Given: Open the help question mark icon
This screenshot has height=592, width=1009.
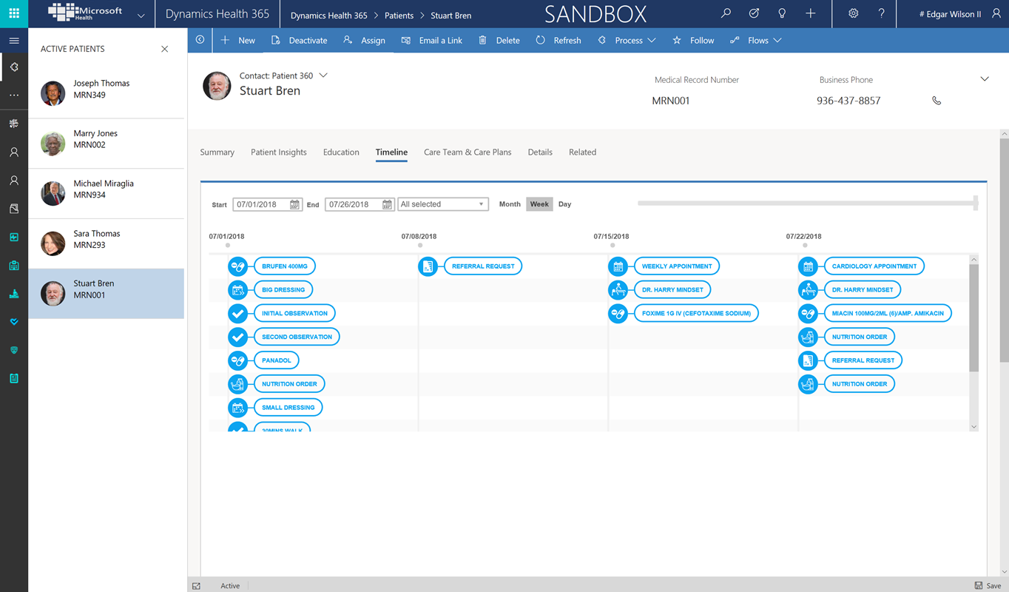Looking at the screenshot, I should (881, 13).
